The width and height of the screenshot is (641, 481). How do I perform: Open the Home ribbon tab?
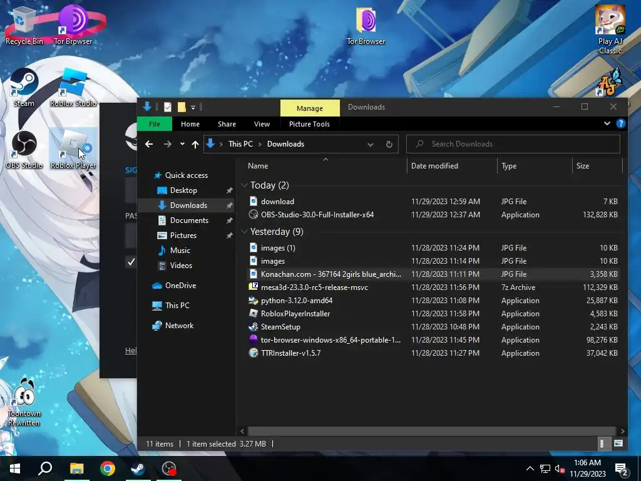click(190, 124)
